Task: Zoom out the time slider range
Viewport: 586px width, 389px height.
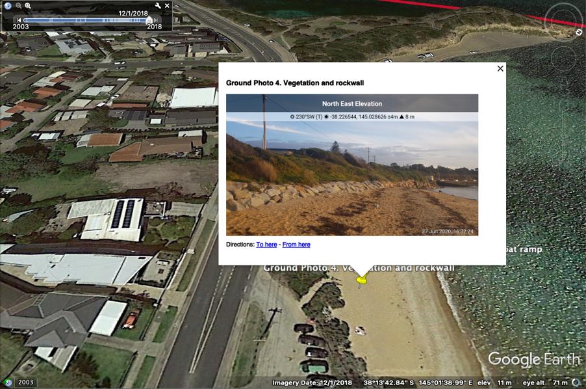Action: pos(18,6)
